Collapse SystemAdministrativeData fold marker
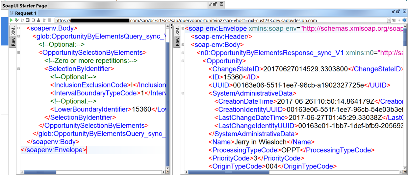408x175 pixels. 183,93
